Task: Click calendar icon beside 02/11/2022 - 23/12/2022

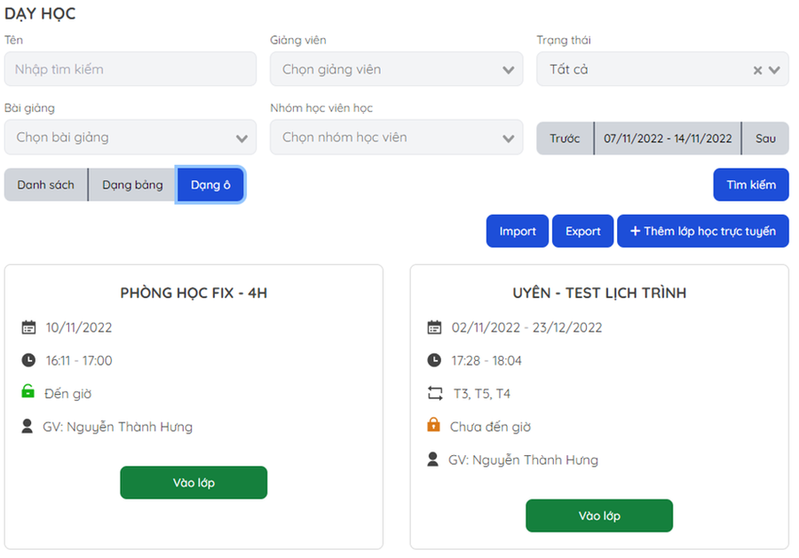Action: pyautogui.click(x=434, y=327)
